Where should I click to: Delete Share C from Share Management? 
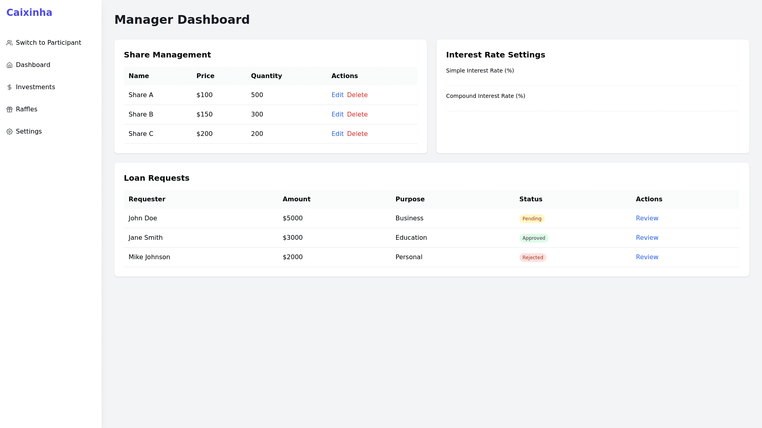(357, 134)
